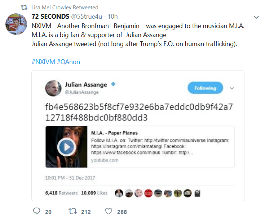This screenshot has height=219, width=265.
Task: Open Lisa Mei Crowley Retweeted link
Action: pyautogui.click(x=65, y=8)
